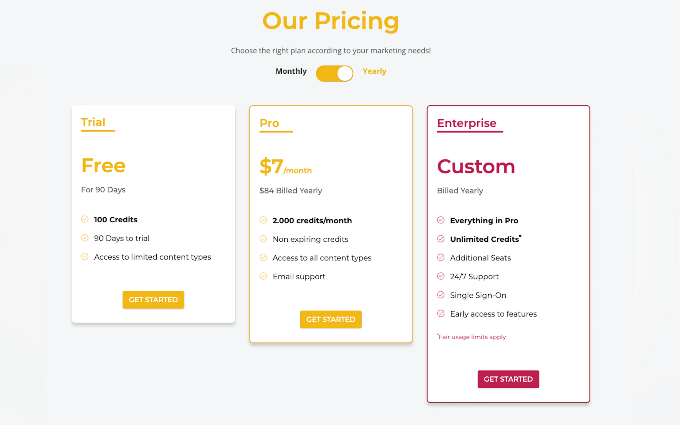Click check icon beside Unlimited Credits
Screen dimensions: 680x425
click(440, 239)
